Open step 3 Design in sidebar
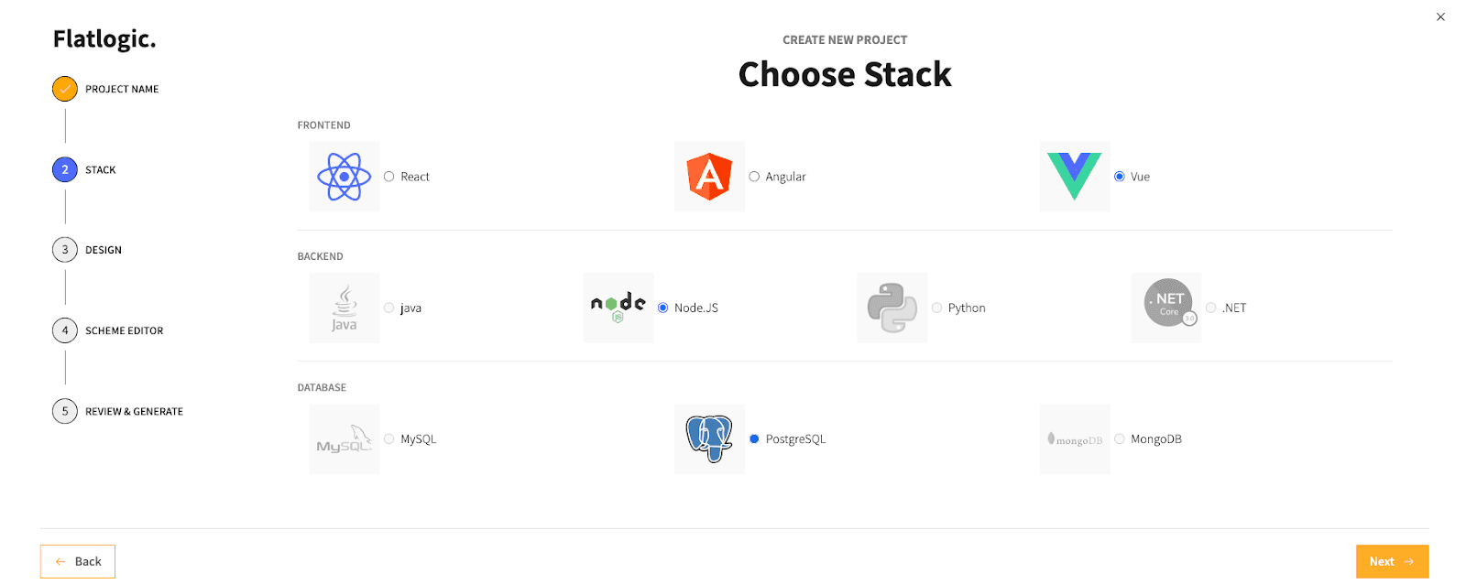The image size is (1466, 584). click(87, 250)
